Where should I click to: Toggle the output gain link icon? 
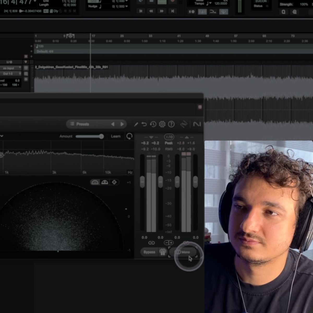click(186, 243)
